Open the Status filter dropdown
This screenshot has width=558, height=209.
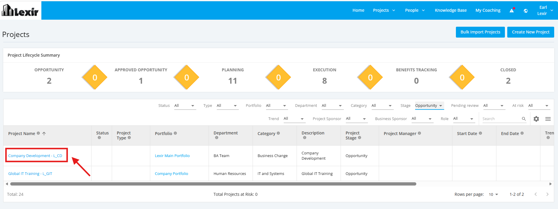pos(185,106)
